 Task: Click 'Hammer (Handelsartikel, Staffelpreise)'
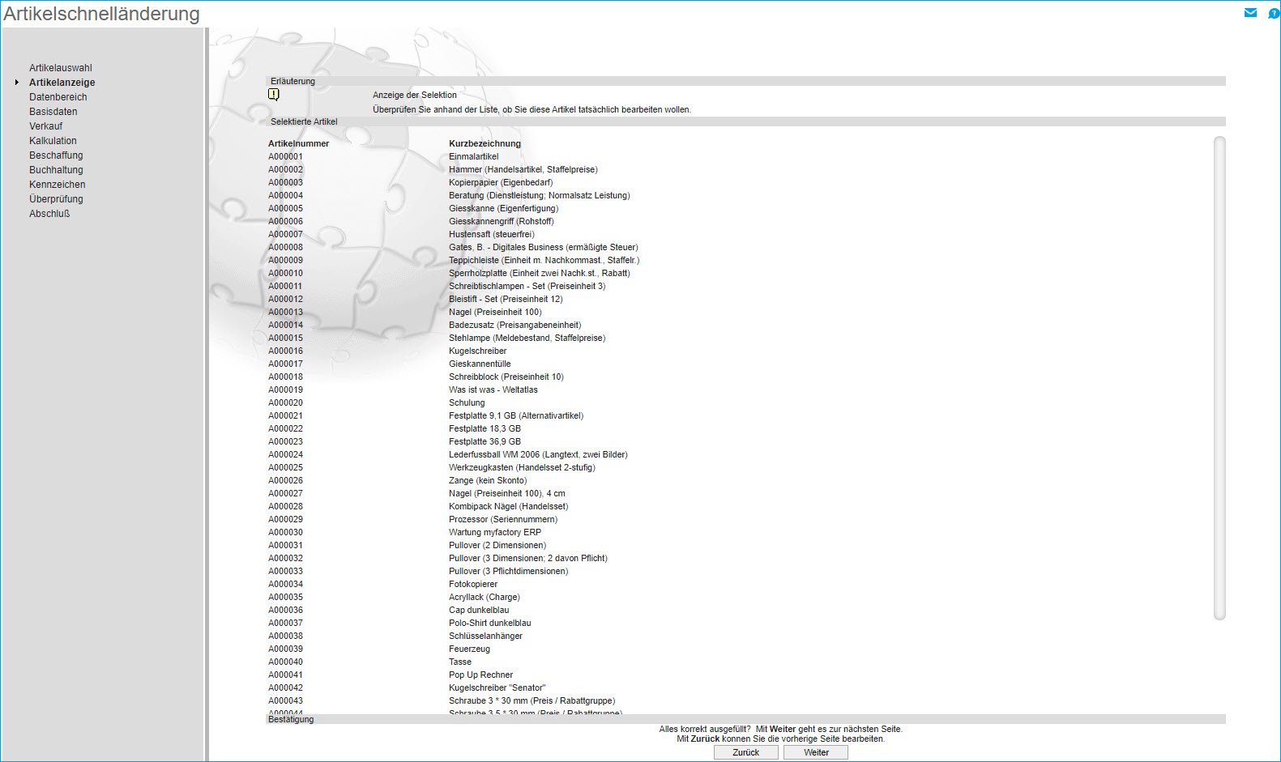coord(523,169)
